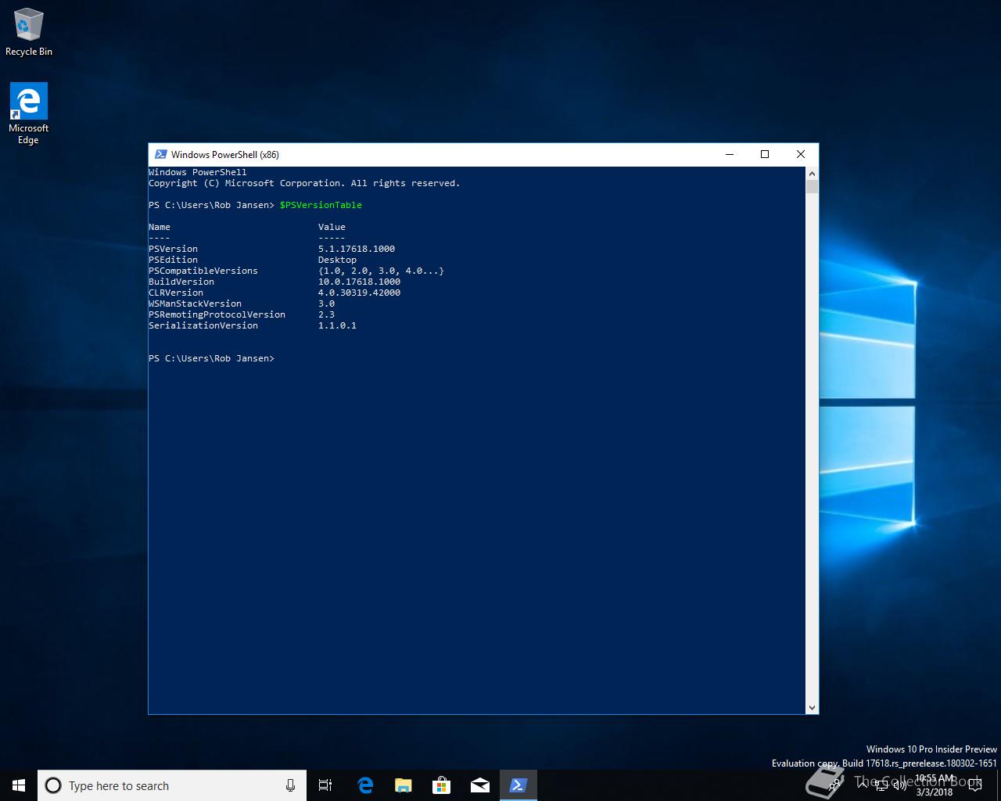Launch Microsoft Edge from the taskbar
The height and width of the screenshot is (801, 1001).
click(x=364, y=785)
